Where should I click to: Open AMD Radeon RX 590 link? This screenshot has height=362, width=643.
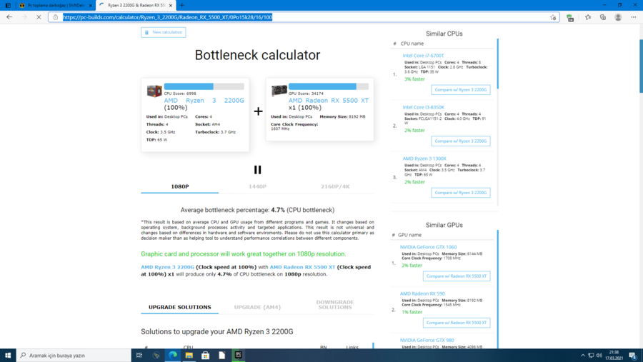(x=422, y=293)
